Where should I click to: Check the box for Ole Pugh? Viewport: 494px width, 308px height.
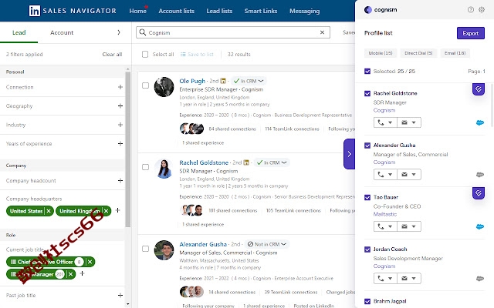coord(145,85)
